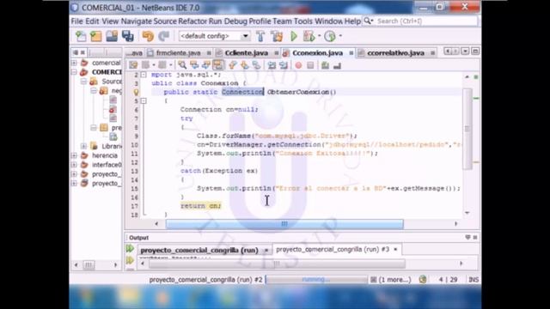The height and width of the screenshot is (309, 550).
Task: Run the main project with green arrow
Action: (x=294, y=36)
